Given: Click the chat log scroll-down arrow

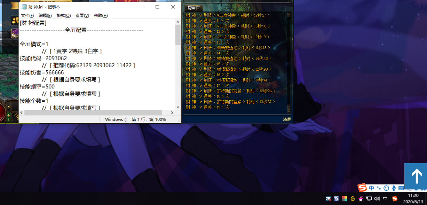Looking at the screenshot, I should 289,111.
